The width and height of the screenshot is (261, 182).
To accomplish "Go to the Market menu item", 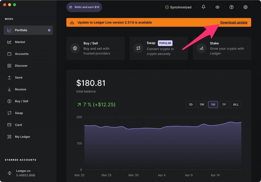I will point(28,42).
